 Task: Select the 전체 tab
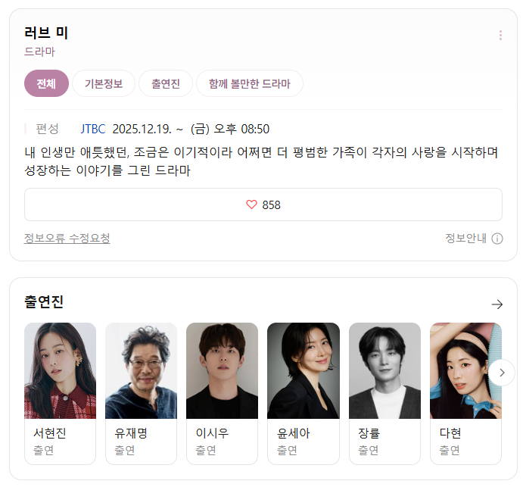pos(46,83)
